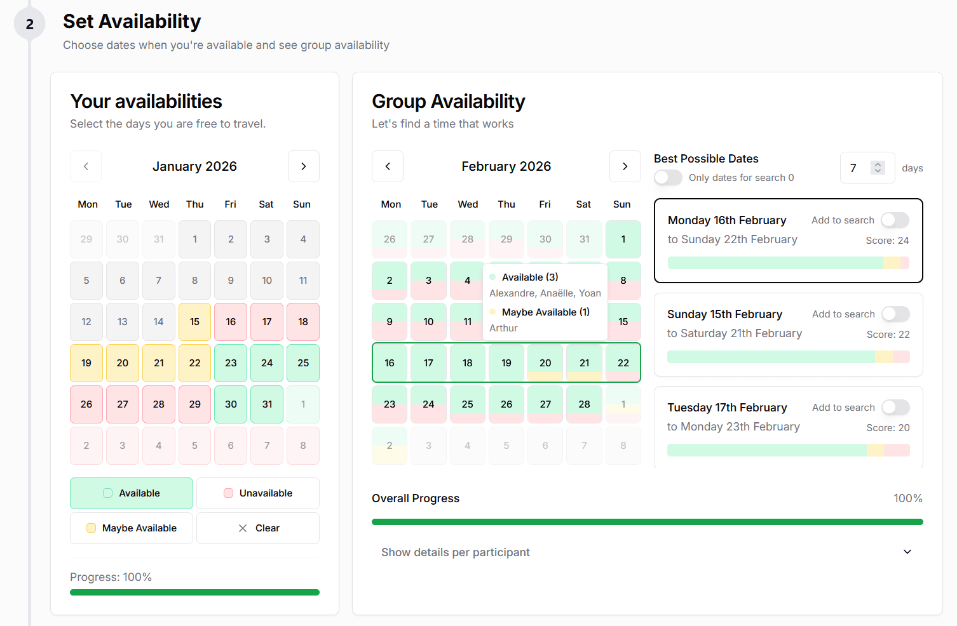Enable Add to search for Tuesday 17th February
The width and height of the screenshot is (957, 626).
click(895, 407)
